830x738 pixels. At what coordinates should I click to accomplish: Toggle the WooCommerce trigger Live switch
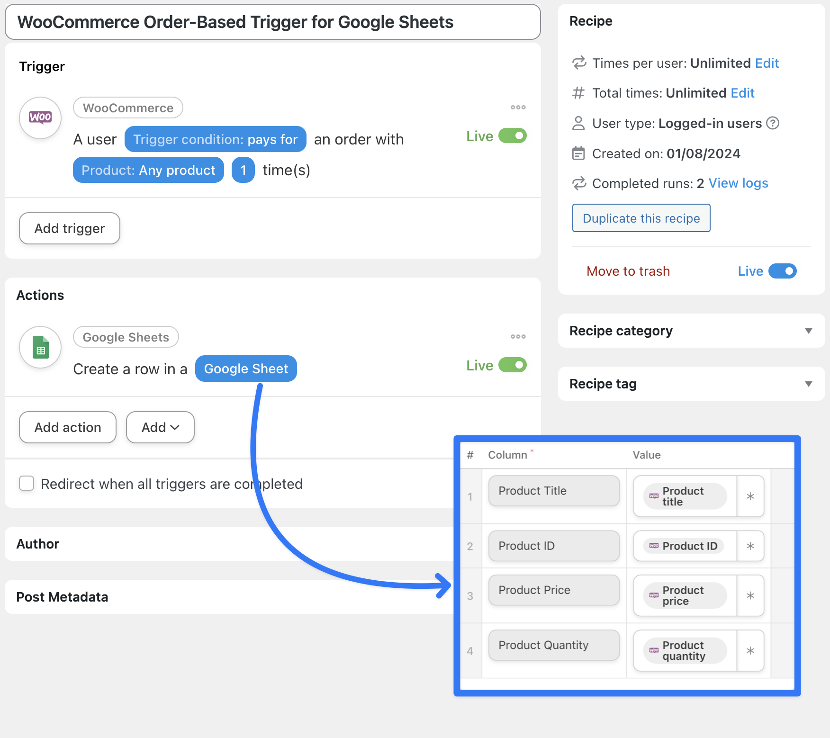click(513, 136)
